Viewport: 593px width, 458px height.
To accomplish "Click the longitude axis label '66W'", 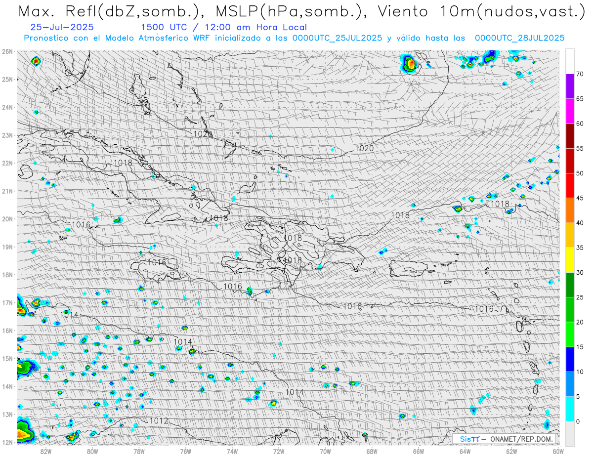I will 419,451.
